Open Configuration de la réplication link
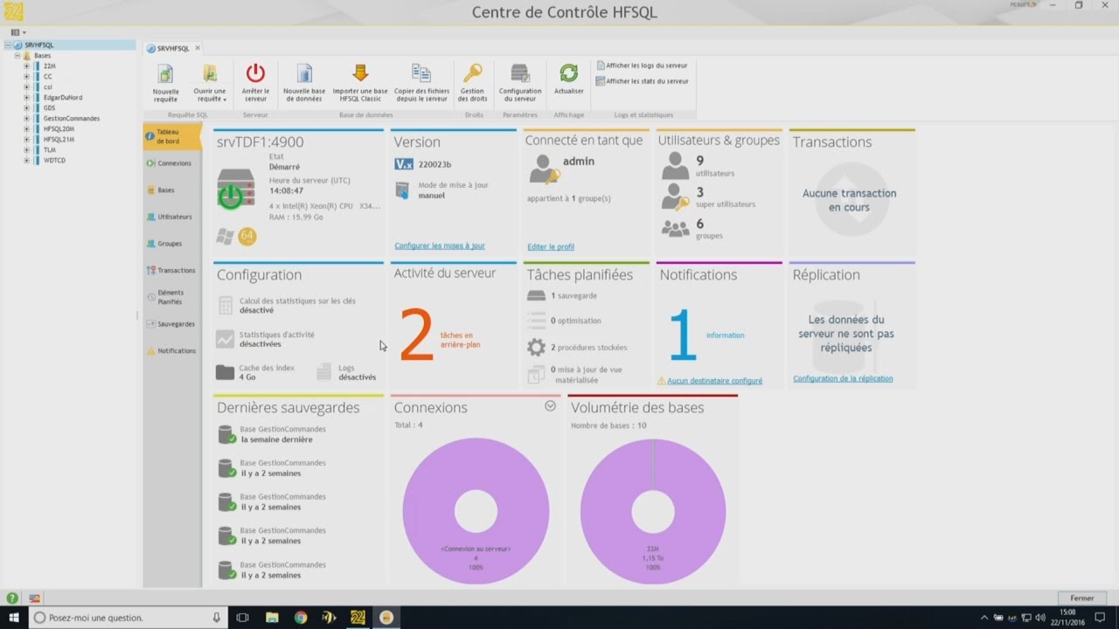 [x=843, y=378]
